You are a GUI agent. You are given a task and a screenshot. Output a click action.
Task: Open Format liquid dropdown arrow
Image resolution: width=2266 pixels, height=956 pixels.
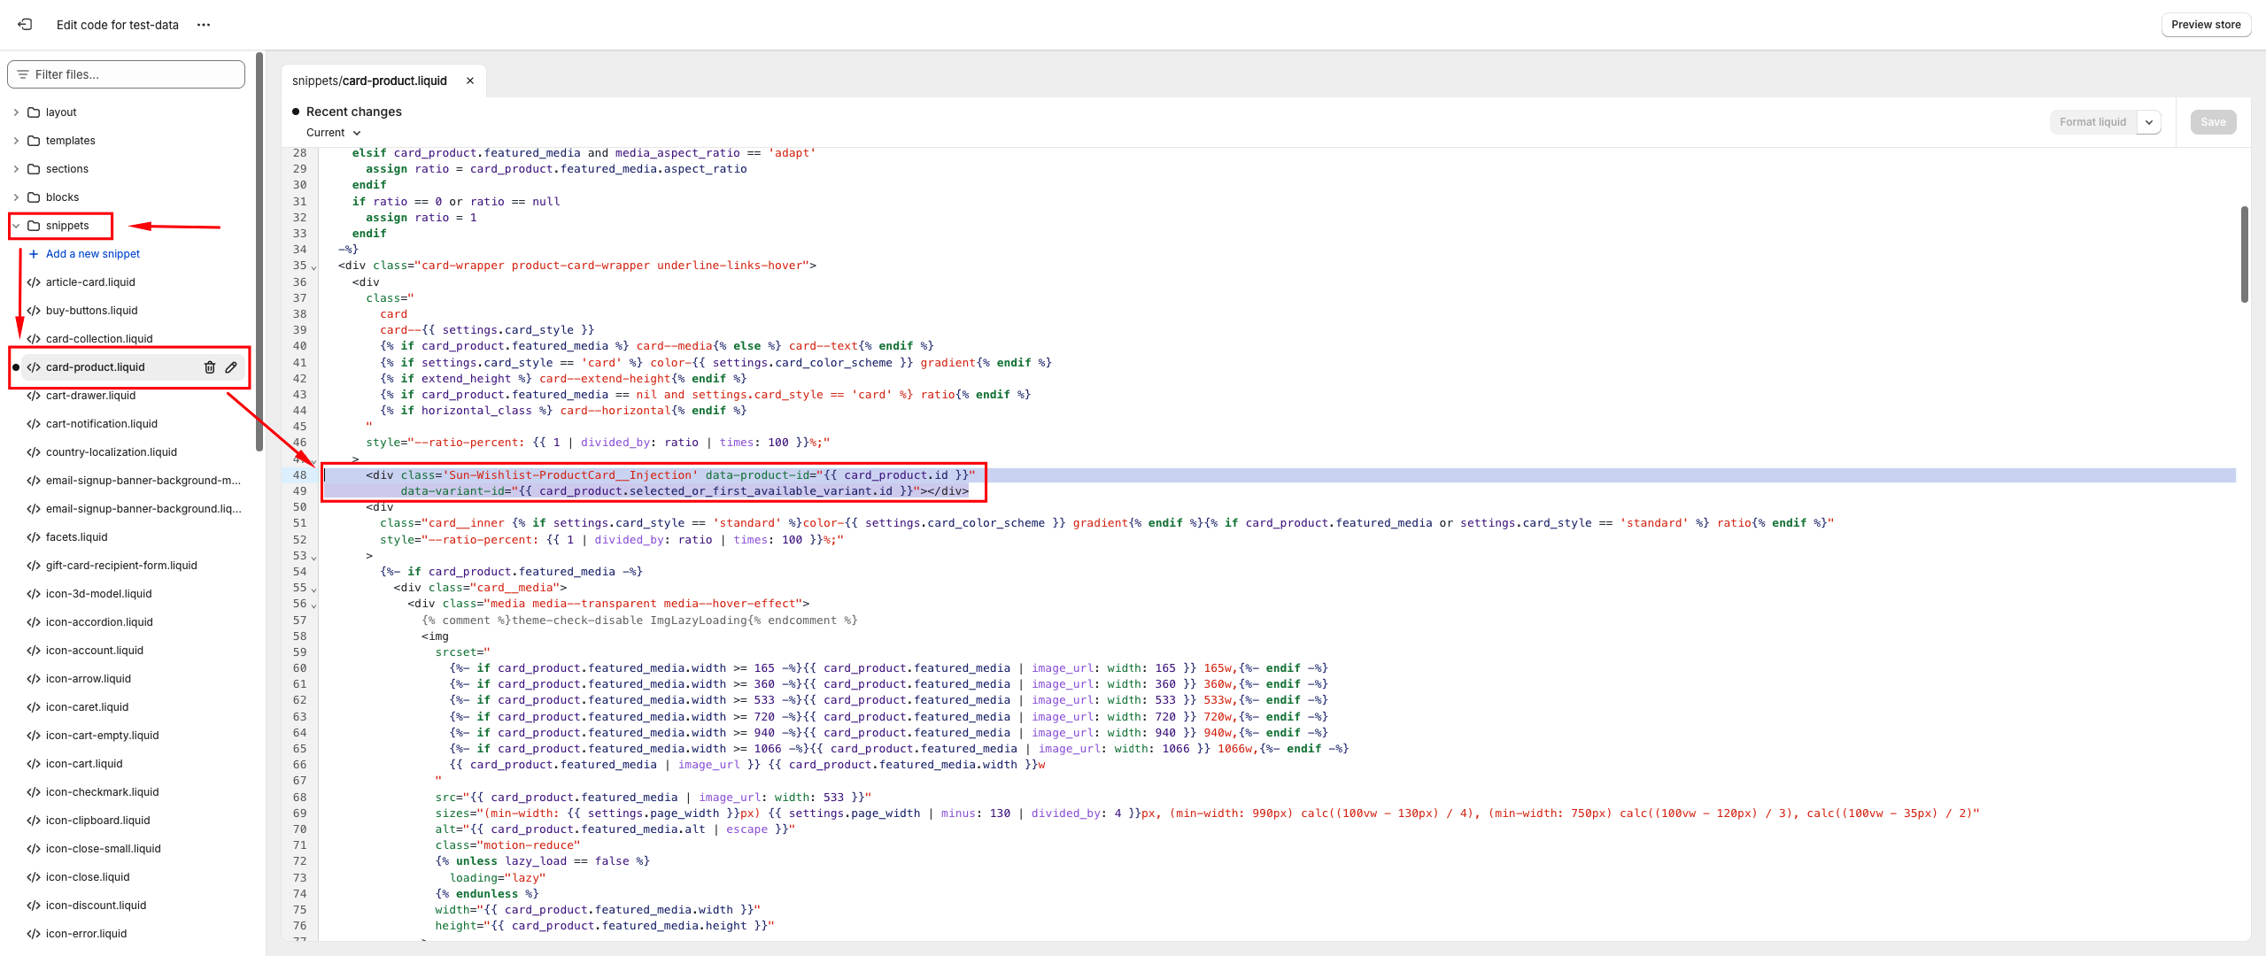(x=2149, y=122)
